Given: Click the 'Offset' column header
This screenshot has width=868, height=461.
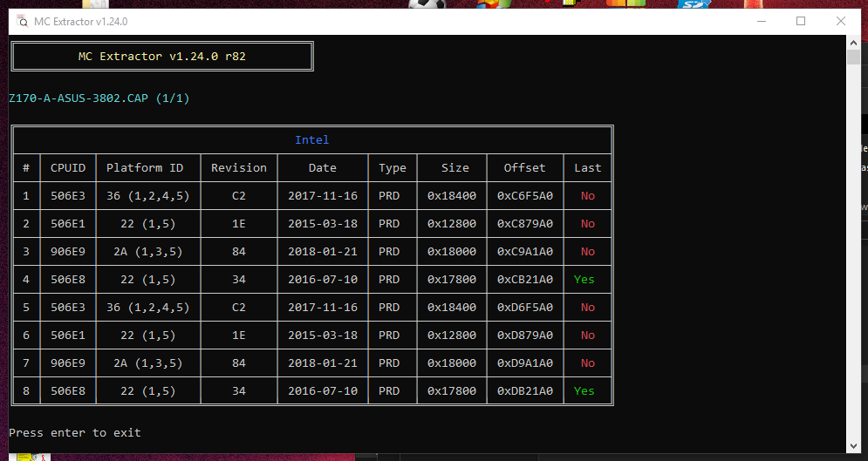Looking at the screenshot, I should [525, 167].
